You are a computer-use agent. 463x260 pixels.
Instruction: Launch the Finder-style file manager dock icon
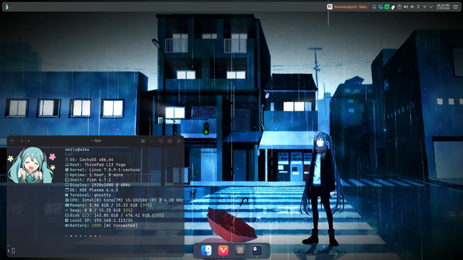[x=206, y=251]
